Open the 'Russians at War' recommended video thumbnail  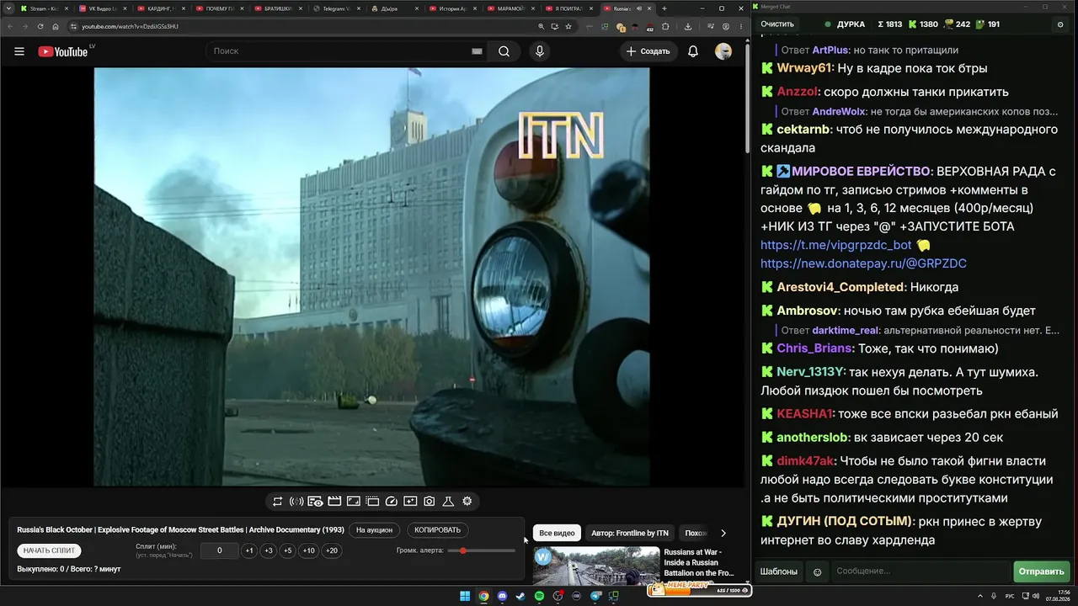pyautogui.click(x=596, y=566)
